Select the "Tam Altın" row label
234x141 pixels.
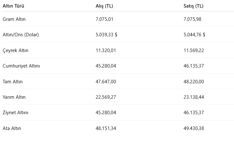tap(13, 82)
